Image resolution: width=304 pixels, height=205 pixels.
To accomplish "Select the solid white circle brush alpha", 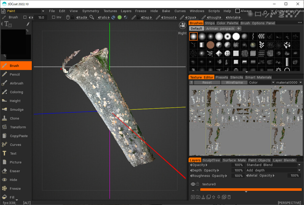I will pos(236,36).
